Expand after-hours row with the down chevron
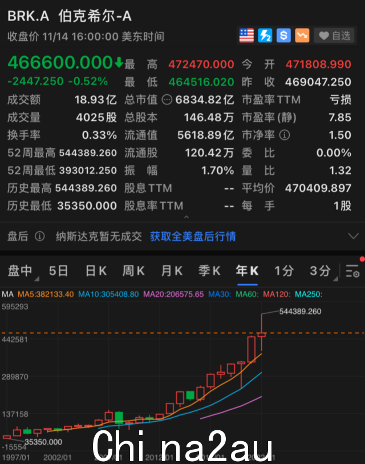Viewport: 365px width, 464px height. point(353,236)
